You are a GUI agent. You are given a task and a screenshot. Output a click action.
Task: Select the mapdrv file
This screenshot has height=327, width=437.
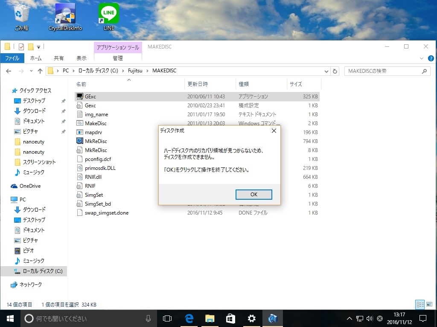117,132
